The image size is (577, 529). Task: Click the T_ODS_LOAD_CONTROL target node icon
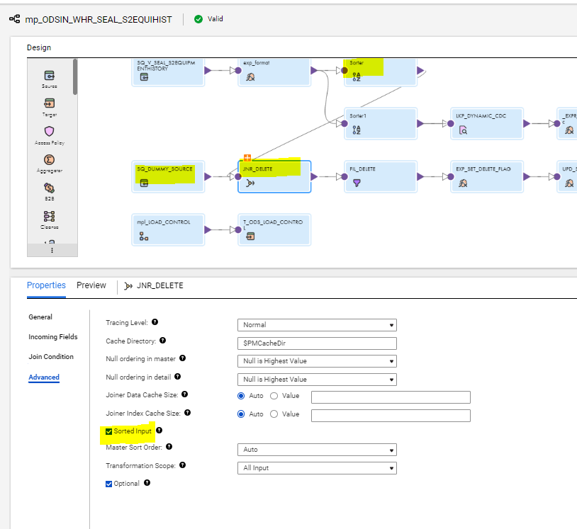(250, 236)
